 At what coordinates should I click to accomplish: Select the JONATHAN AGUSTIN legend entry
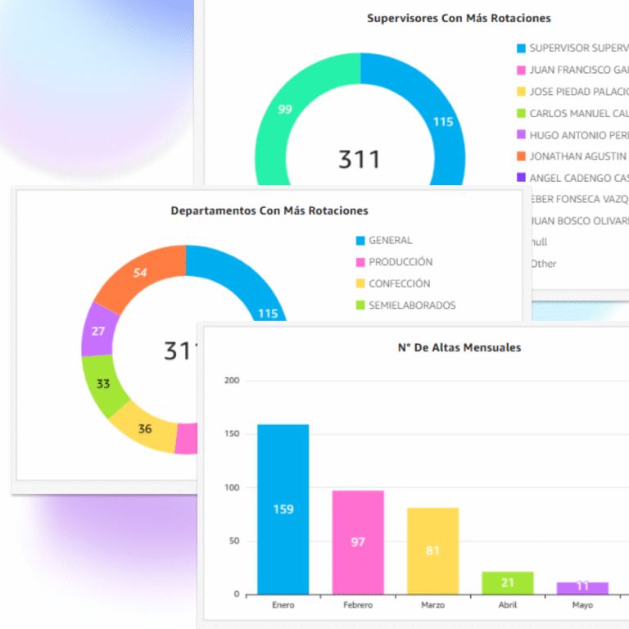coord(572,156)
